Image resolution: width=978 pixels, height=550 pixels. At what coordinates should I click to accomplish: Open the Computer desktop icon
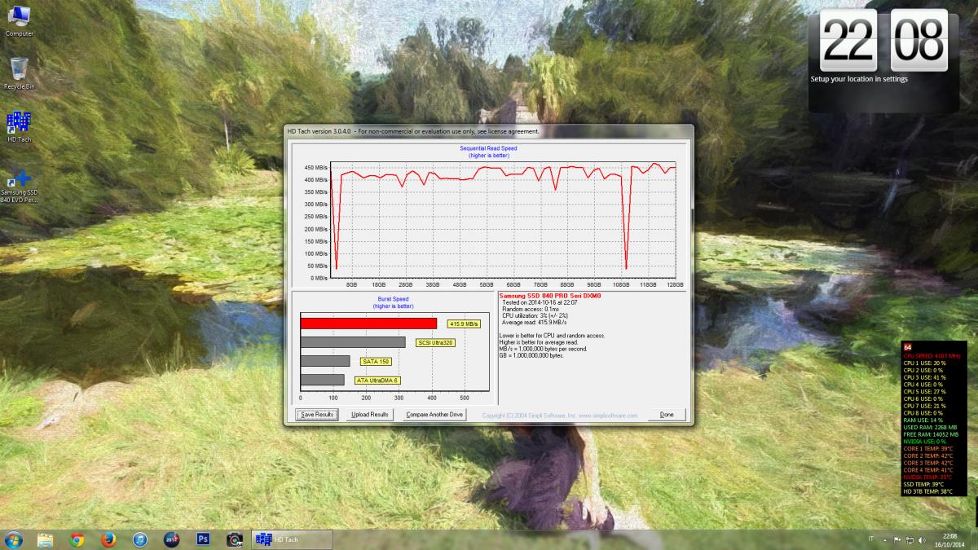(x=20, y=21)
